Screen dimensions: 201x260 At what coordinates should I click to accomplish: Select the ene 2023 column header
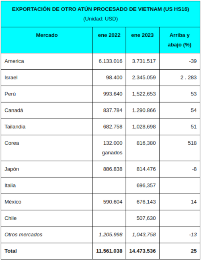click(x=142, y=35)
